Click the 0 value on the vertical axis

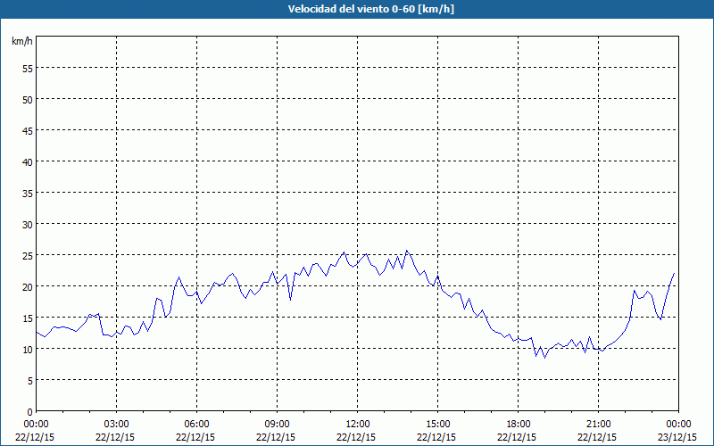(30, 412)
